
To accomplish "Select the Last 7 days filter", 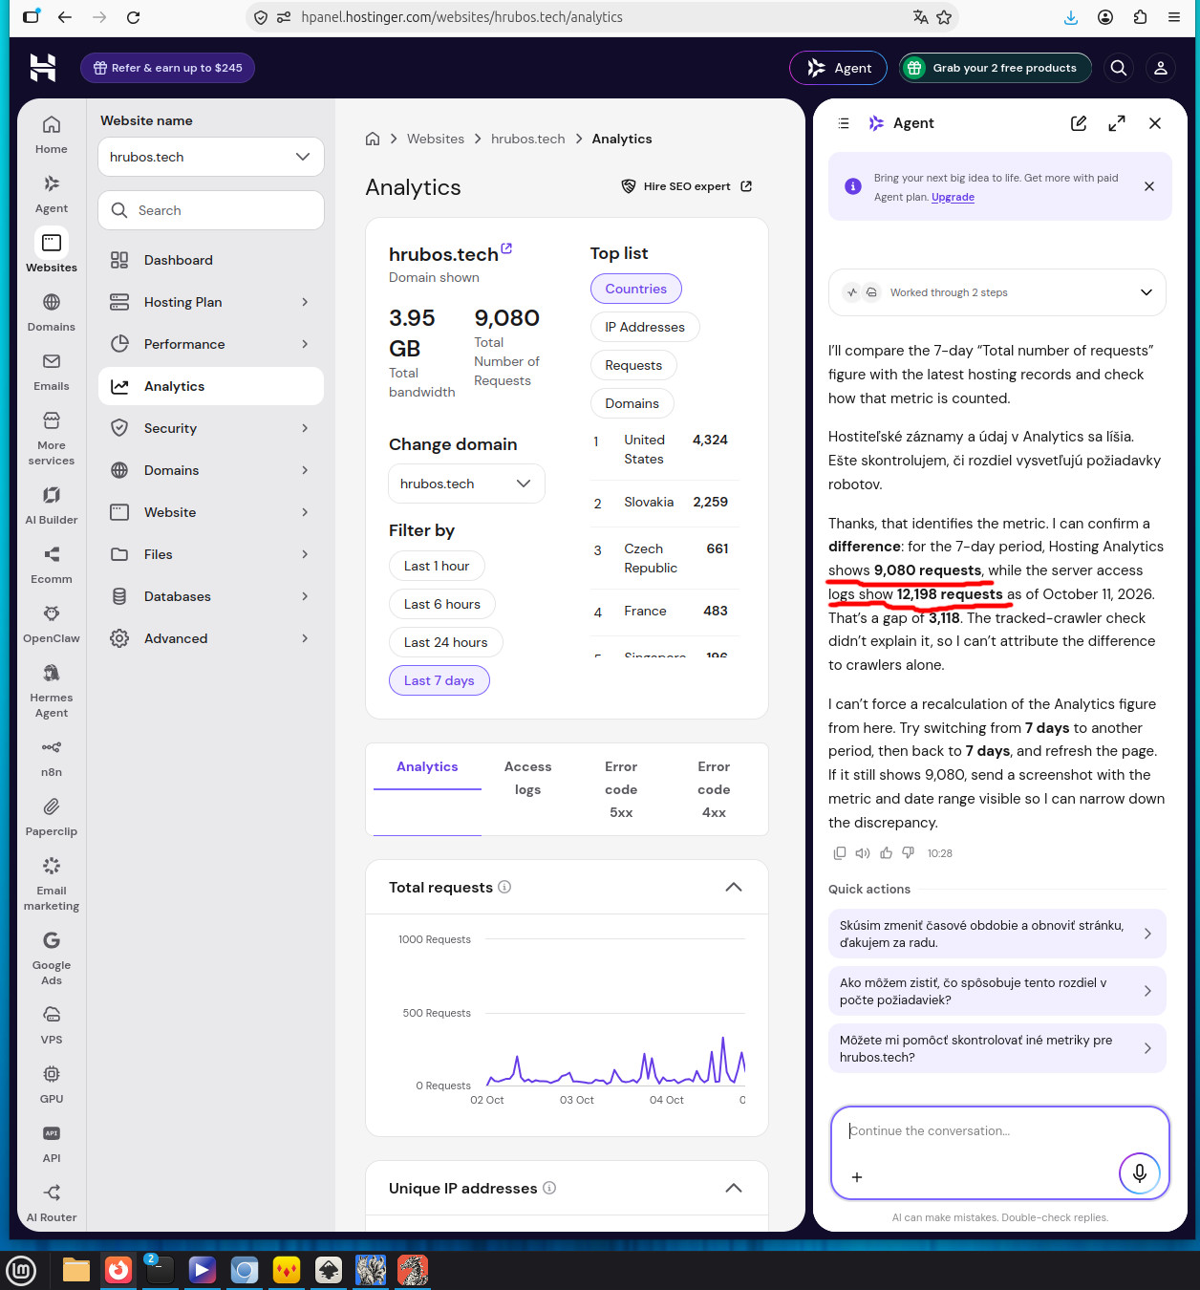I will pyautogui.click(x=439, y=680).
